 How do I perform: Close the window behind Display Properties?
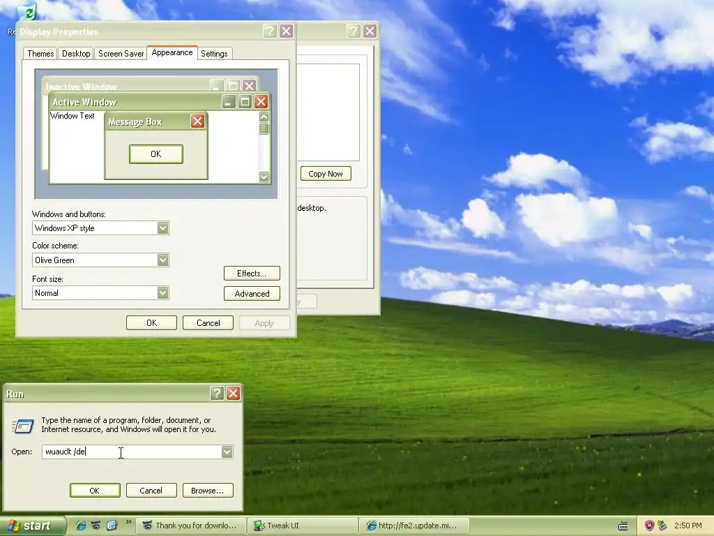tap(370, 31)
